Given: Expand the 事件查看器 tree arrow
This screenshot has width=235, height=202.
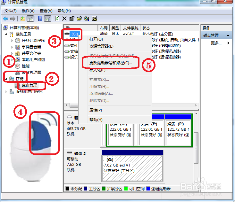Looking at the screenshot, I should click(12, 47).
